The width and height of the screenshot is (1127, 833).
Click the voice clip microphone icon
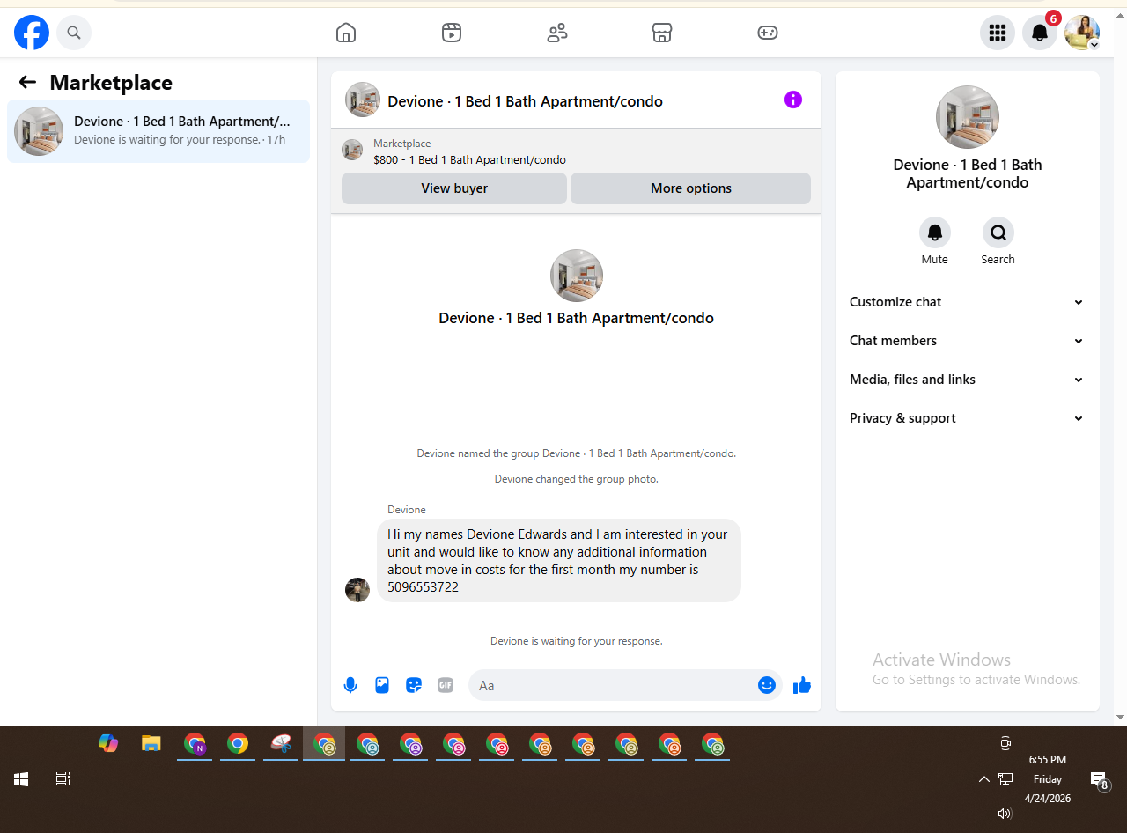[x=350, y=685]
